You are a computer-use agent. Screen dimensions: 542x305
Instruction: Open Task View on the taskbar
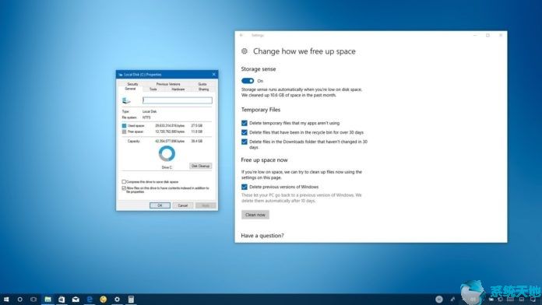tap(33, 299)
